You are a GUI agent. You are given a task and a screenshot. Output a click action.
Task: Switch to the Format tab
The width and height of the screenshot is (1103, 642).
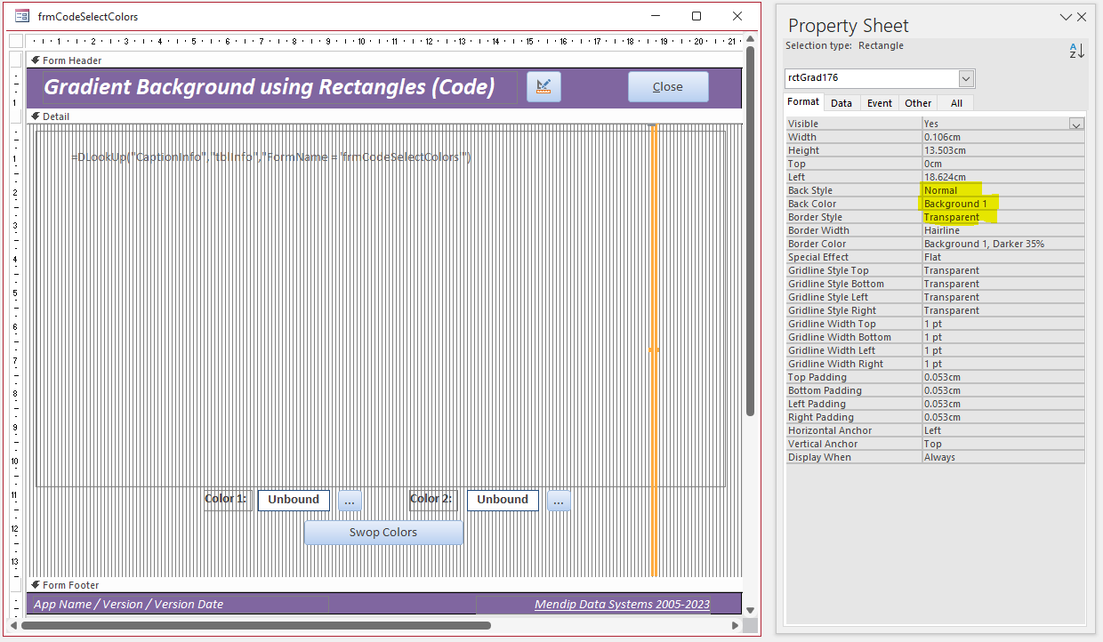click(803, 102)
